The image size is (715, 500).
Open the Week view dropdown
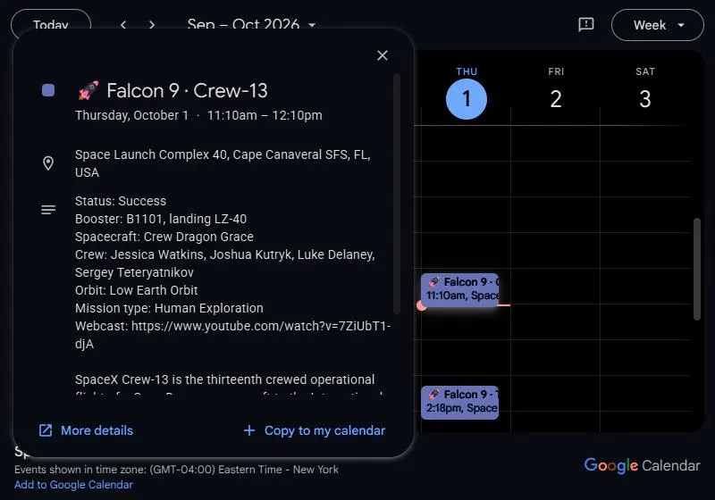point(658,25)
